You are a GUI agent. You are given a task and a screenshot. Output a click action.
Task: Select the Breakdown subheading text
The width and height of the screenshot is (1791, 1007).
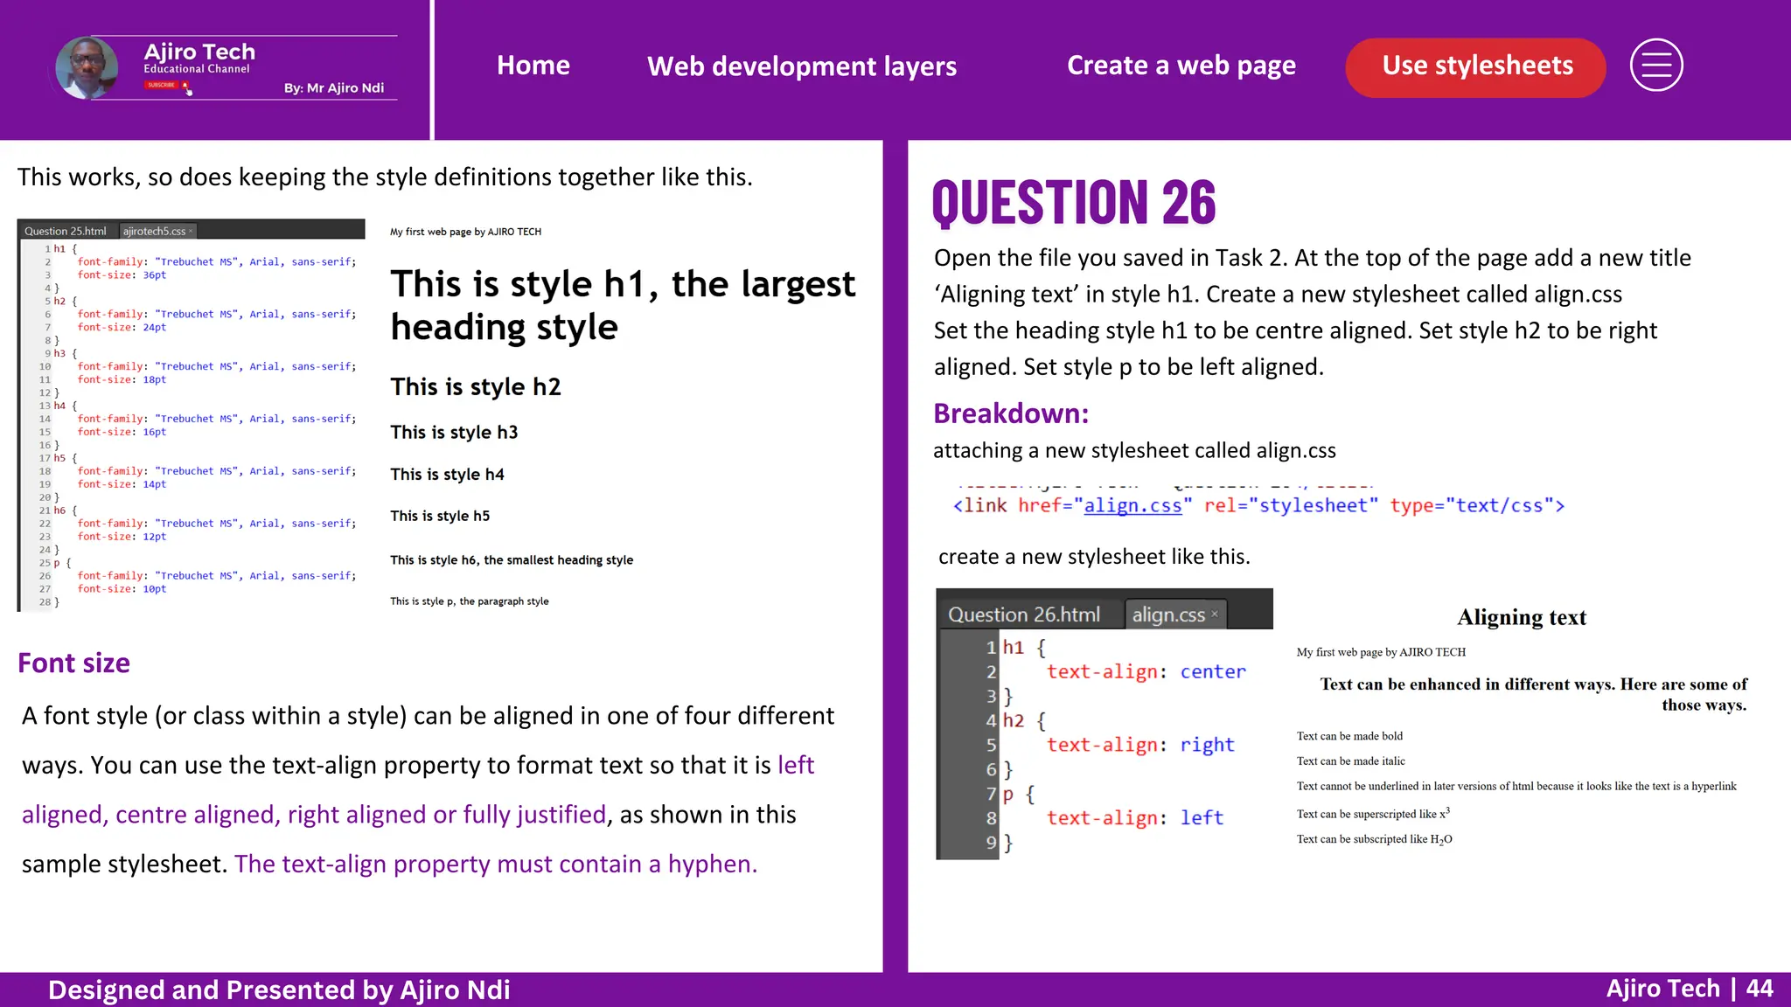[x=1011, y=413]
